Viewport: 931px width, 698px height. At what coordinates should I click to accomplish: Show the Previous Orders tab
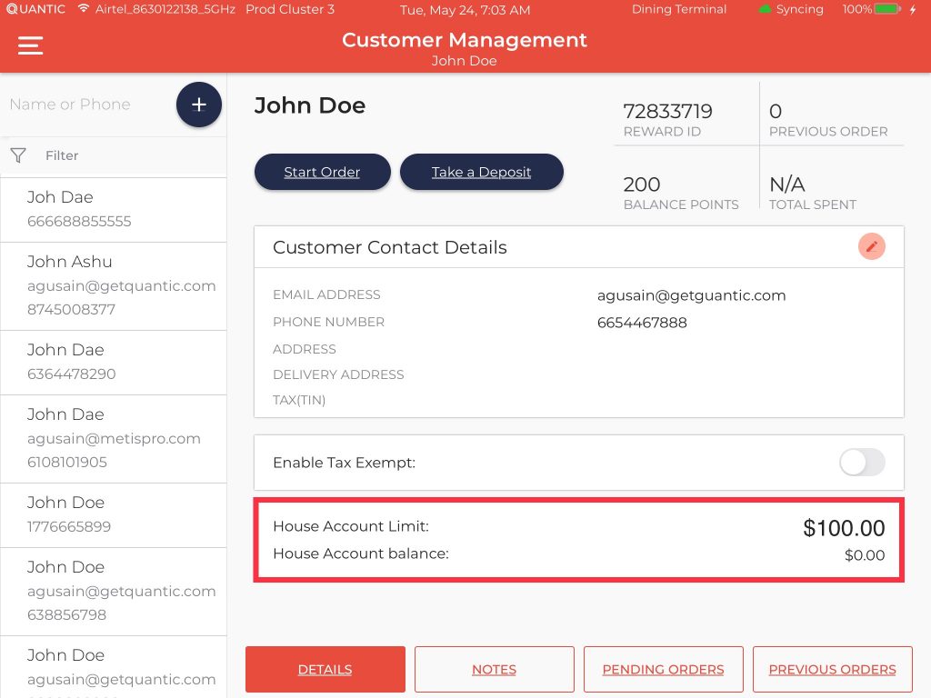[x=832, y=670]
